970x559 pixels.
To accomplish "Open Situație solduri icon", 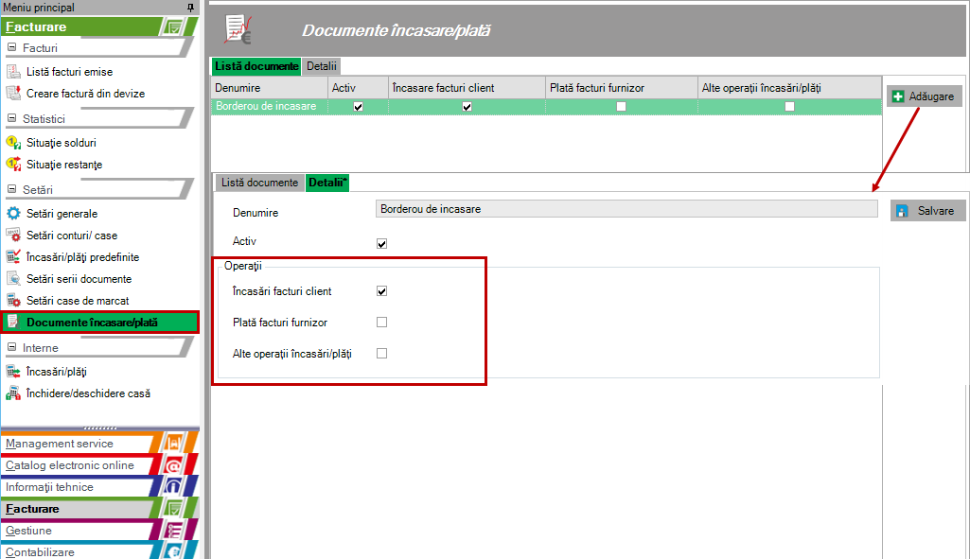I will pos(13,143).
